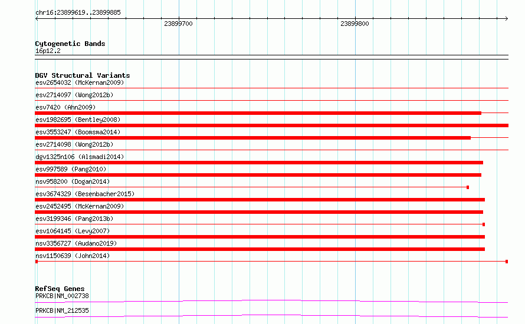Click the red bar under esv3674329
This screenshot has width=525, height=324.
click(260, 200)
